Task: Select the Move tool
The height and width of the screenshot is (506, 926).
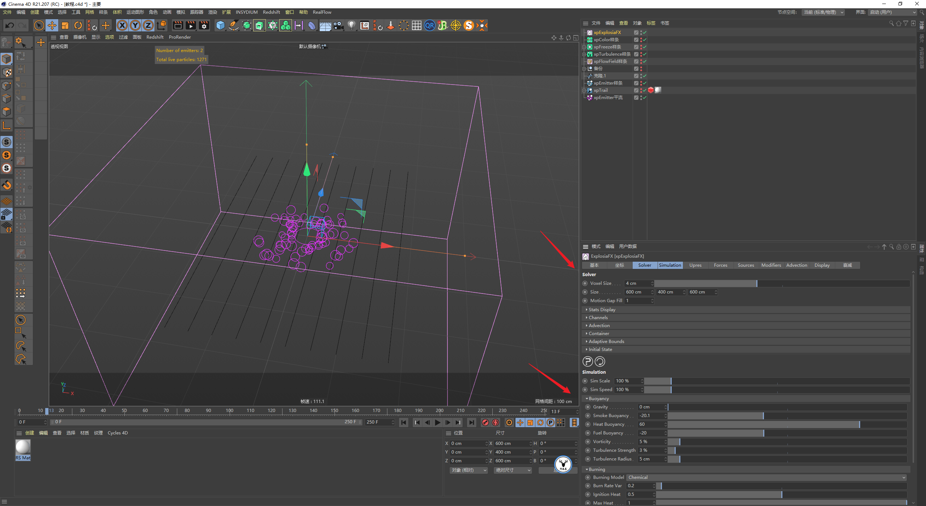Action: coord(52,25)
